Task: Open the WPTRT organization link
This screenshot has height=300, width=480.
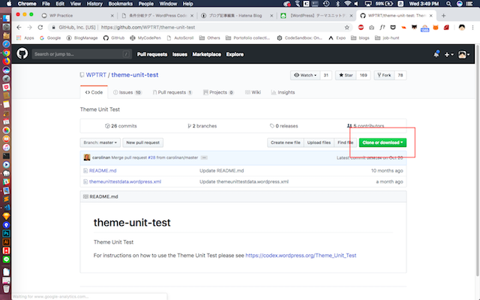Action: click(96, 75)
